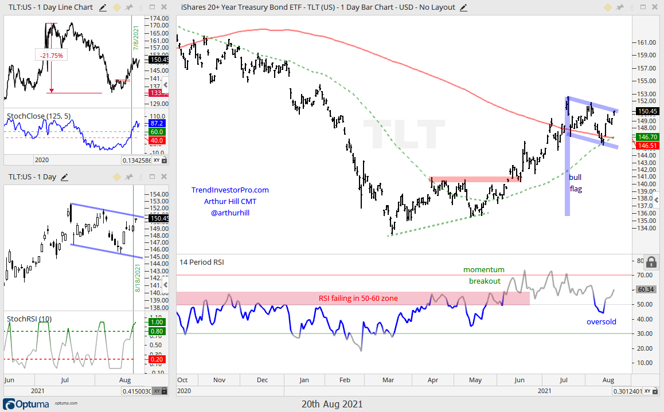
Task: Close the TLT:US 1 Day Line Chart panel
Action: click(x=164, y=7)
